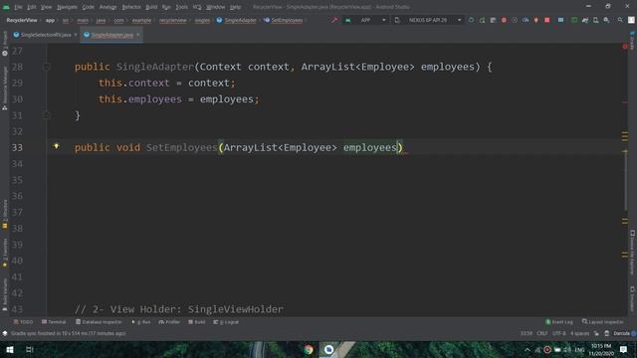The height and width of the screenshot is (358, 637).
Task: Open the Database Inspector tool window
Action: [x=99, y=322]
